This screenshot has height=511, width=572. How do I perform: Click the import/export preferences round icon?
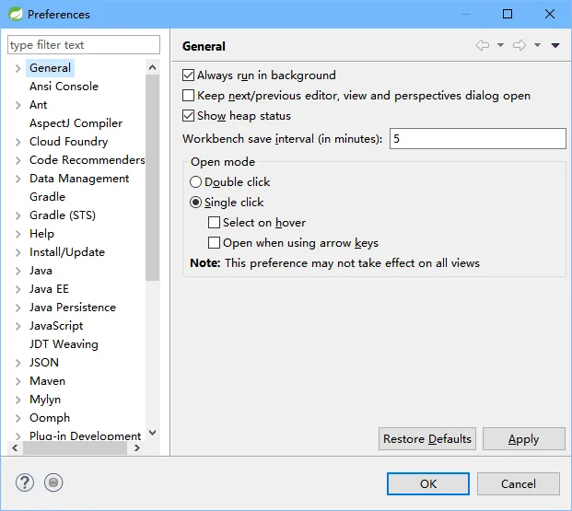[53, 482]
